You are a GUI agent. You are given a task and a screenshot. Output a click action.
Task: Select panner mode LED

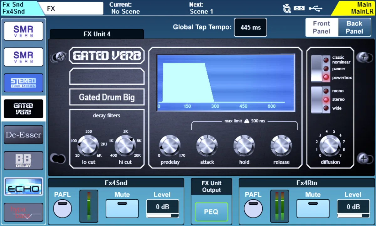(x=326, y=68)
